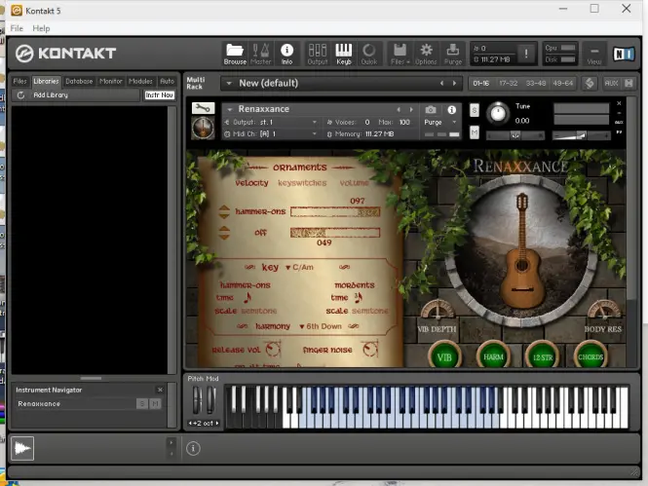
Task: Toggle the on-screen Keyb keyboard
Action: pyautogui.click(x=343, y=54)
